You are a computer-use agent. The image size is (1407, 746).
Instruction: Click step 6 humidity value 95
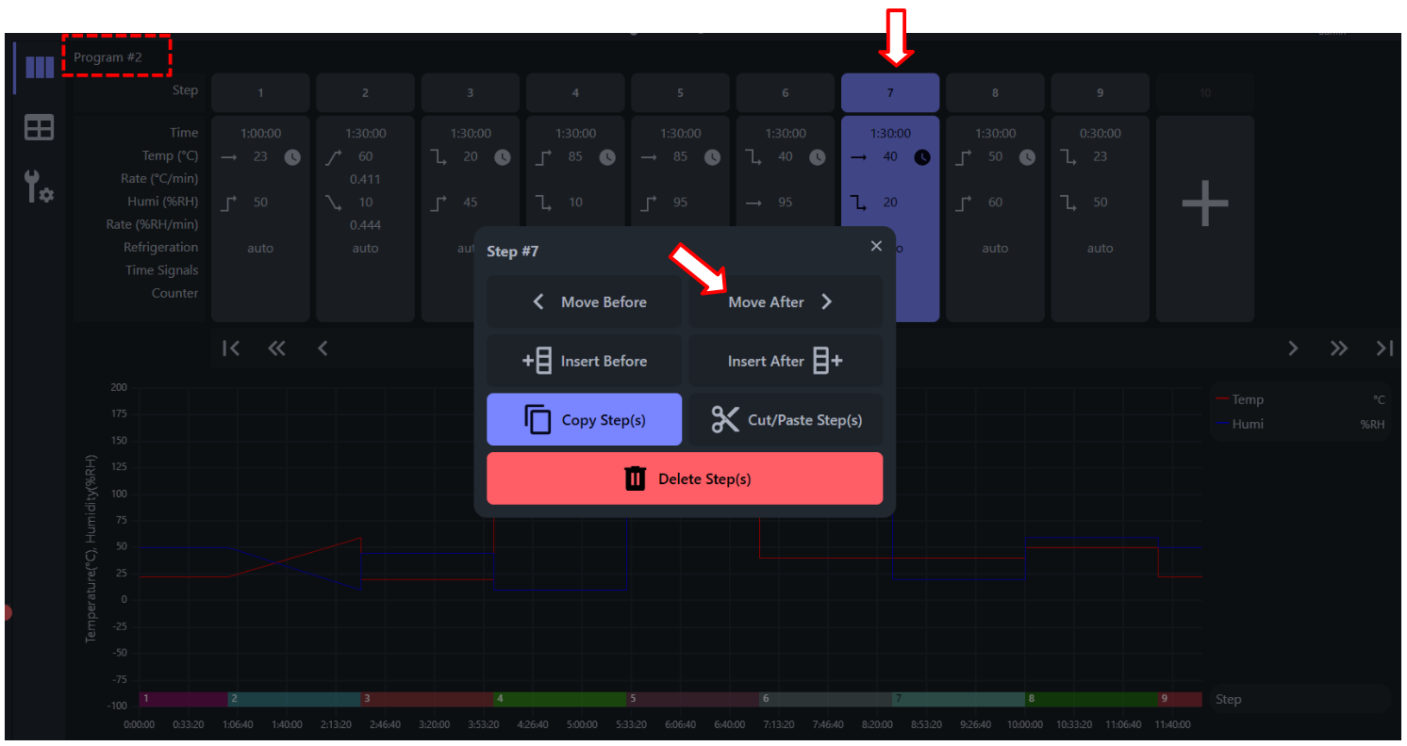coord(786,202)
